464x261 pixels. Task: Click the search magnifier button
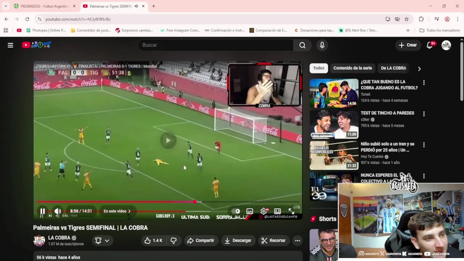tap(302, 45)
